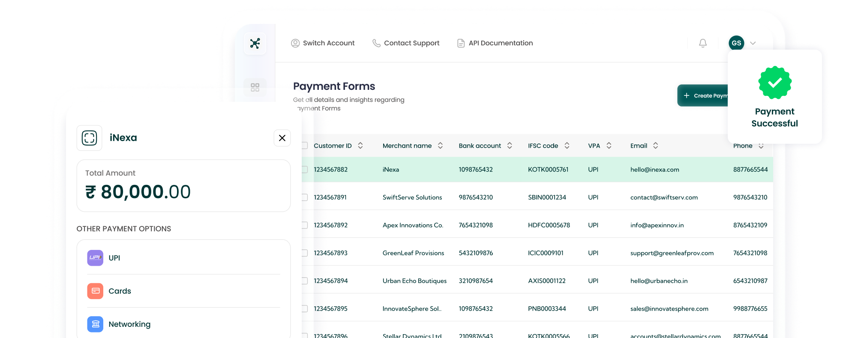Image resolution: width=852 pixels, height=338 pixels.
Task: Click the GS profile avatar
Action: coord(736,43)
